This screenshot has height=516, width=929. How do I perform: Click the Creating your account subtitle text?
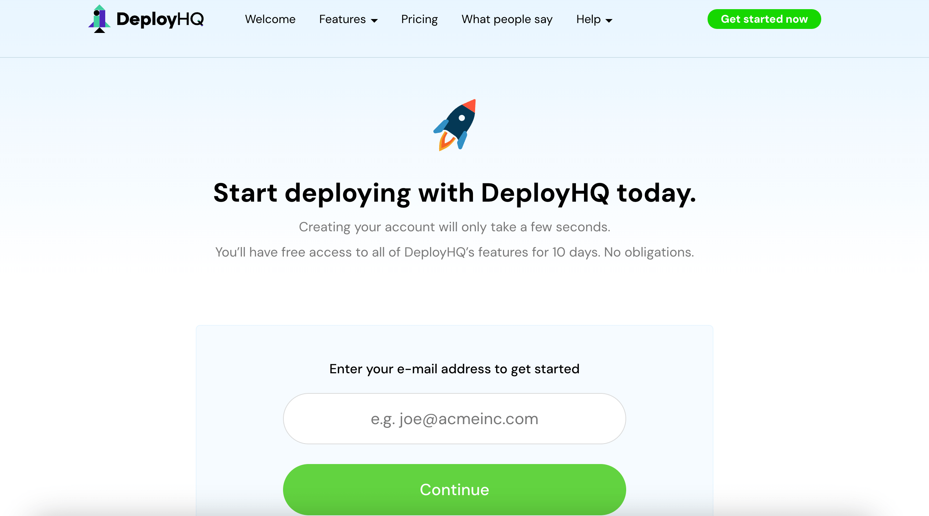tap(454, 227)
